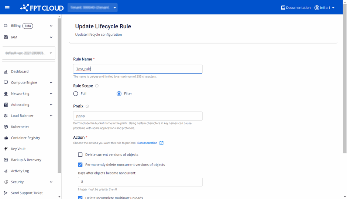
Task: Expand the Networking chevron
Action: pyautogui.click(x=51, y=93)
